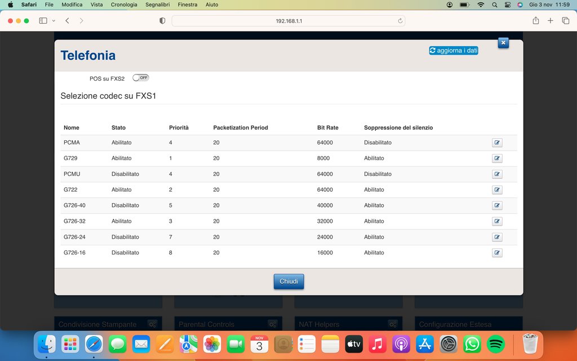
Task: Edit the G726-40 codec row
Action: point(497,205)
